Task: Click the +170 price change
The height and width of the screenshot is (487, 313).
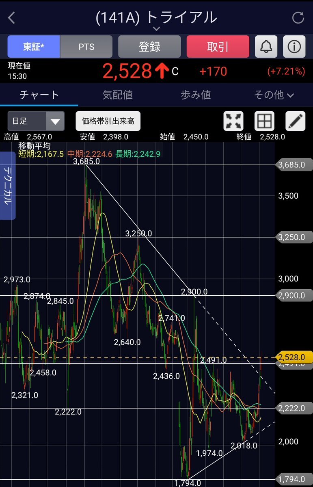Action: 213,71
